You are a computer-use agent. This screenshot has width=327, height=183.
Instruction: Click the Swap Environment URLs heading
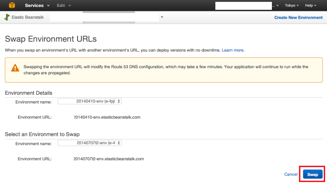click(x=50, y=39)
